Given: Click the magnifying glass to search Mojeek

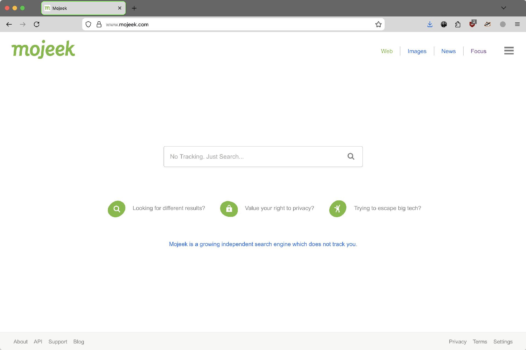Looking at the screenshot, I should pos(351,156).
